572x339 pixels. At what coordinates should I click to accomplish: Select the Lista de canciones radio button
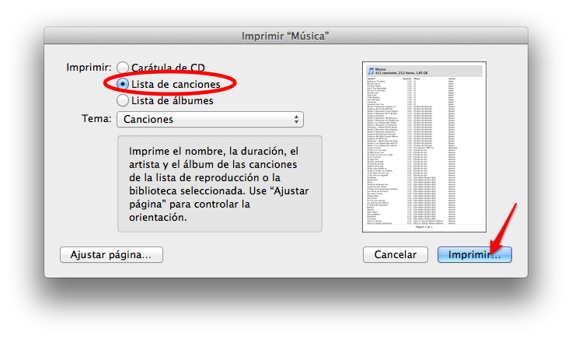coord(123,84)
